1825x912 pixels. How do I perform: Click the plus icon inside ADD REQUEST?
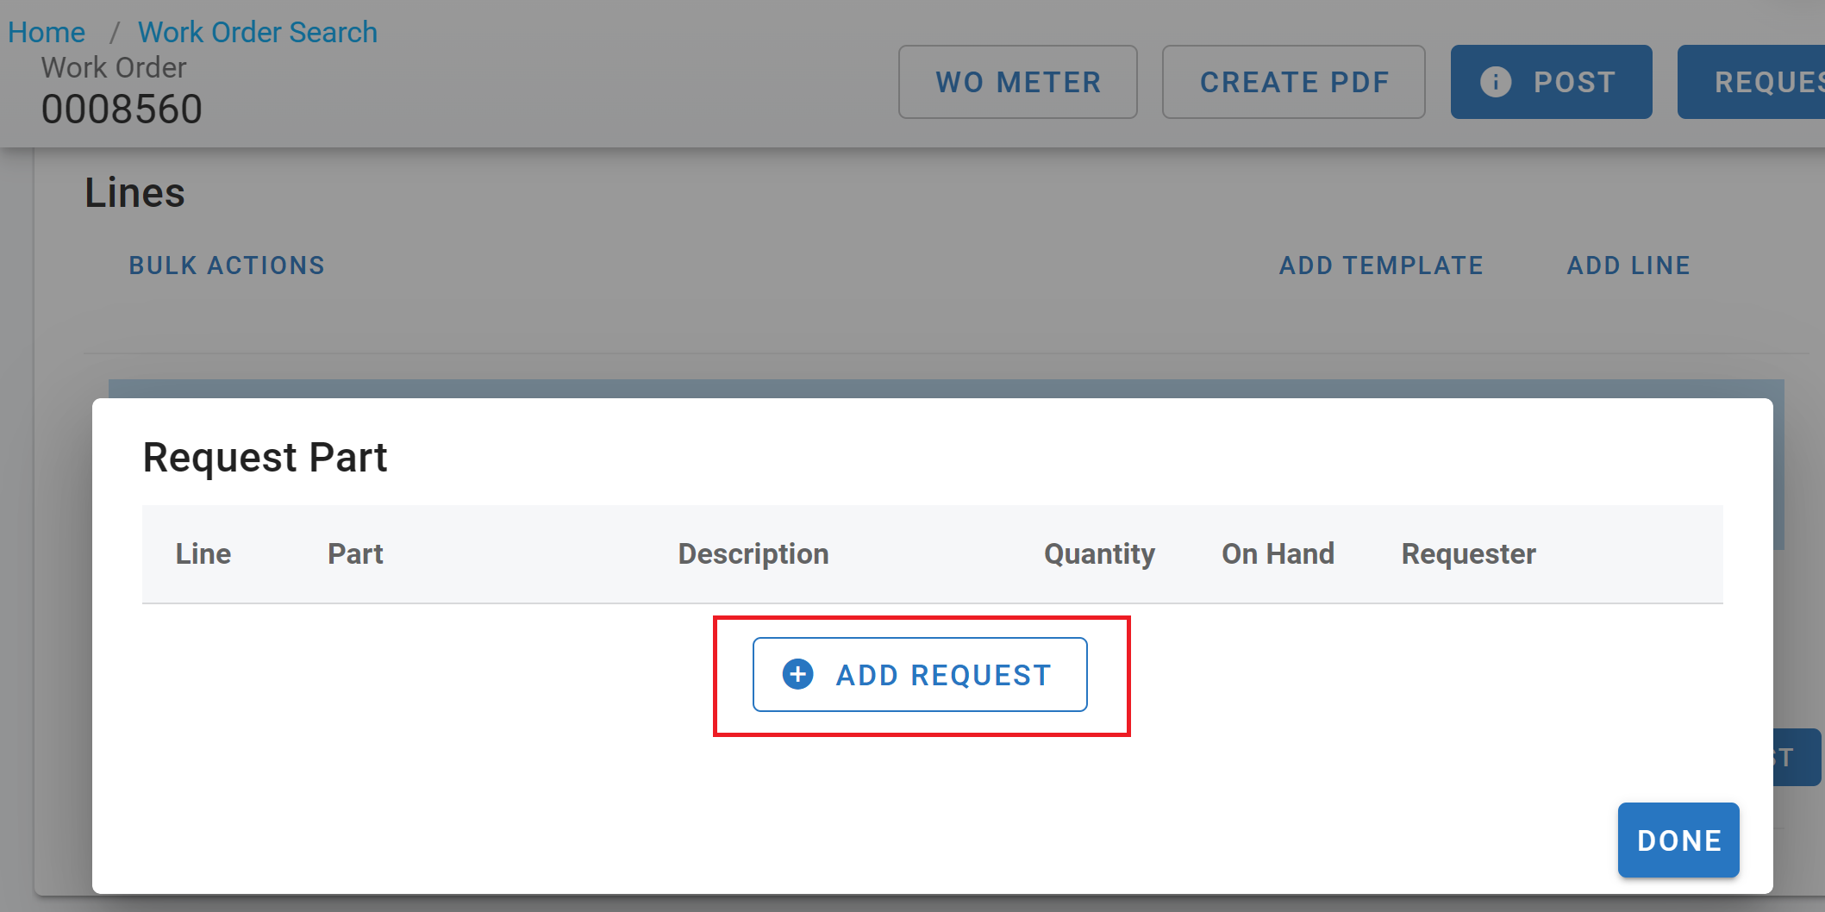(796, 674)
